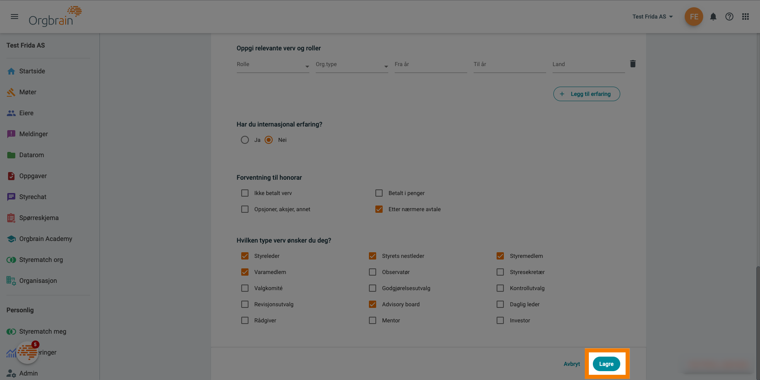The width and height of the screenshot is (760, 380).
Task: Click the Styrematch meg icon
Action: [11, 332]
